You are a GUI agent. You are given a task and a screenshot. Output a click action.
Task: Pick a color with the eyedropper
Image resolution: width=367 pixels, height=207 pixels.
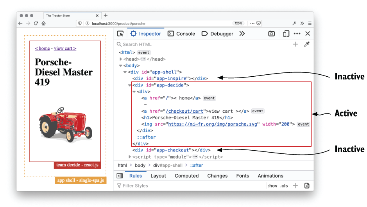coord(307,44)
